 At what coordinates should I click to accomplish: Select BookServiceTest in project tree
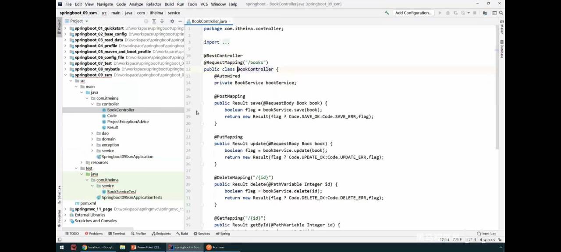click(x=121, y=192)
